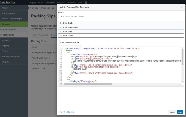The height and width of the screenshot is (117, 186).
Task: Open the Field Replacements dropdown
Action: tap(70, 43)
